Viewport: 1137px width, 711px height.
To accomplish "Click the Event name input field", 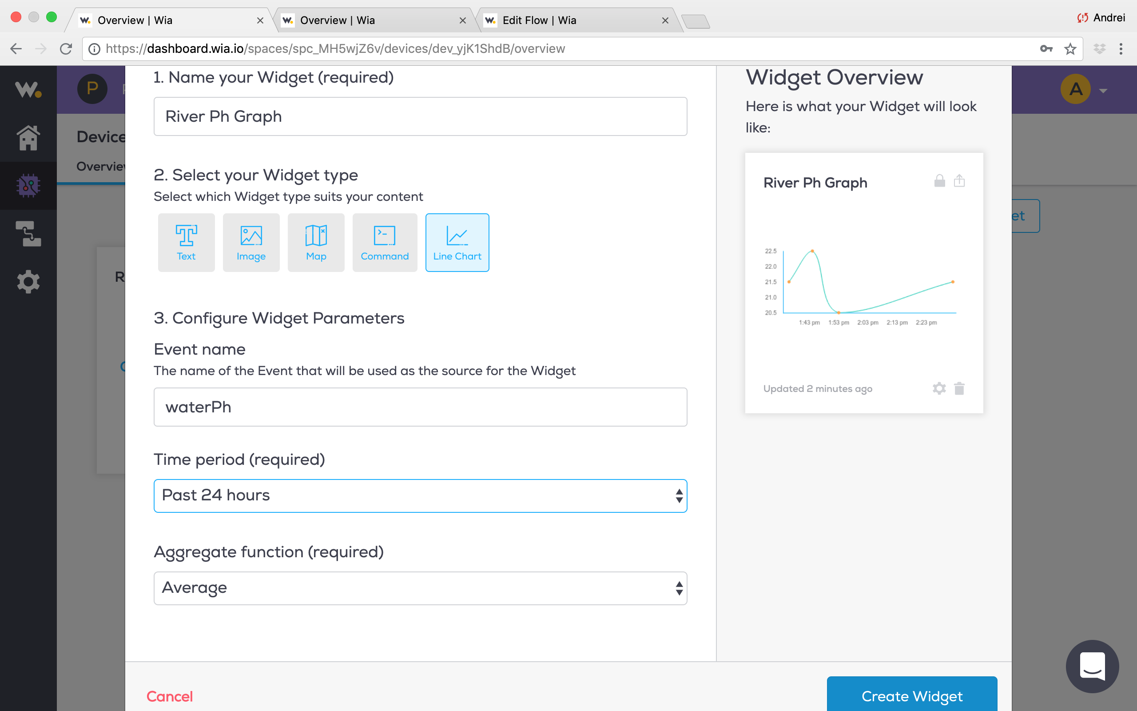I will click(x=420, y=407).
